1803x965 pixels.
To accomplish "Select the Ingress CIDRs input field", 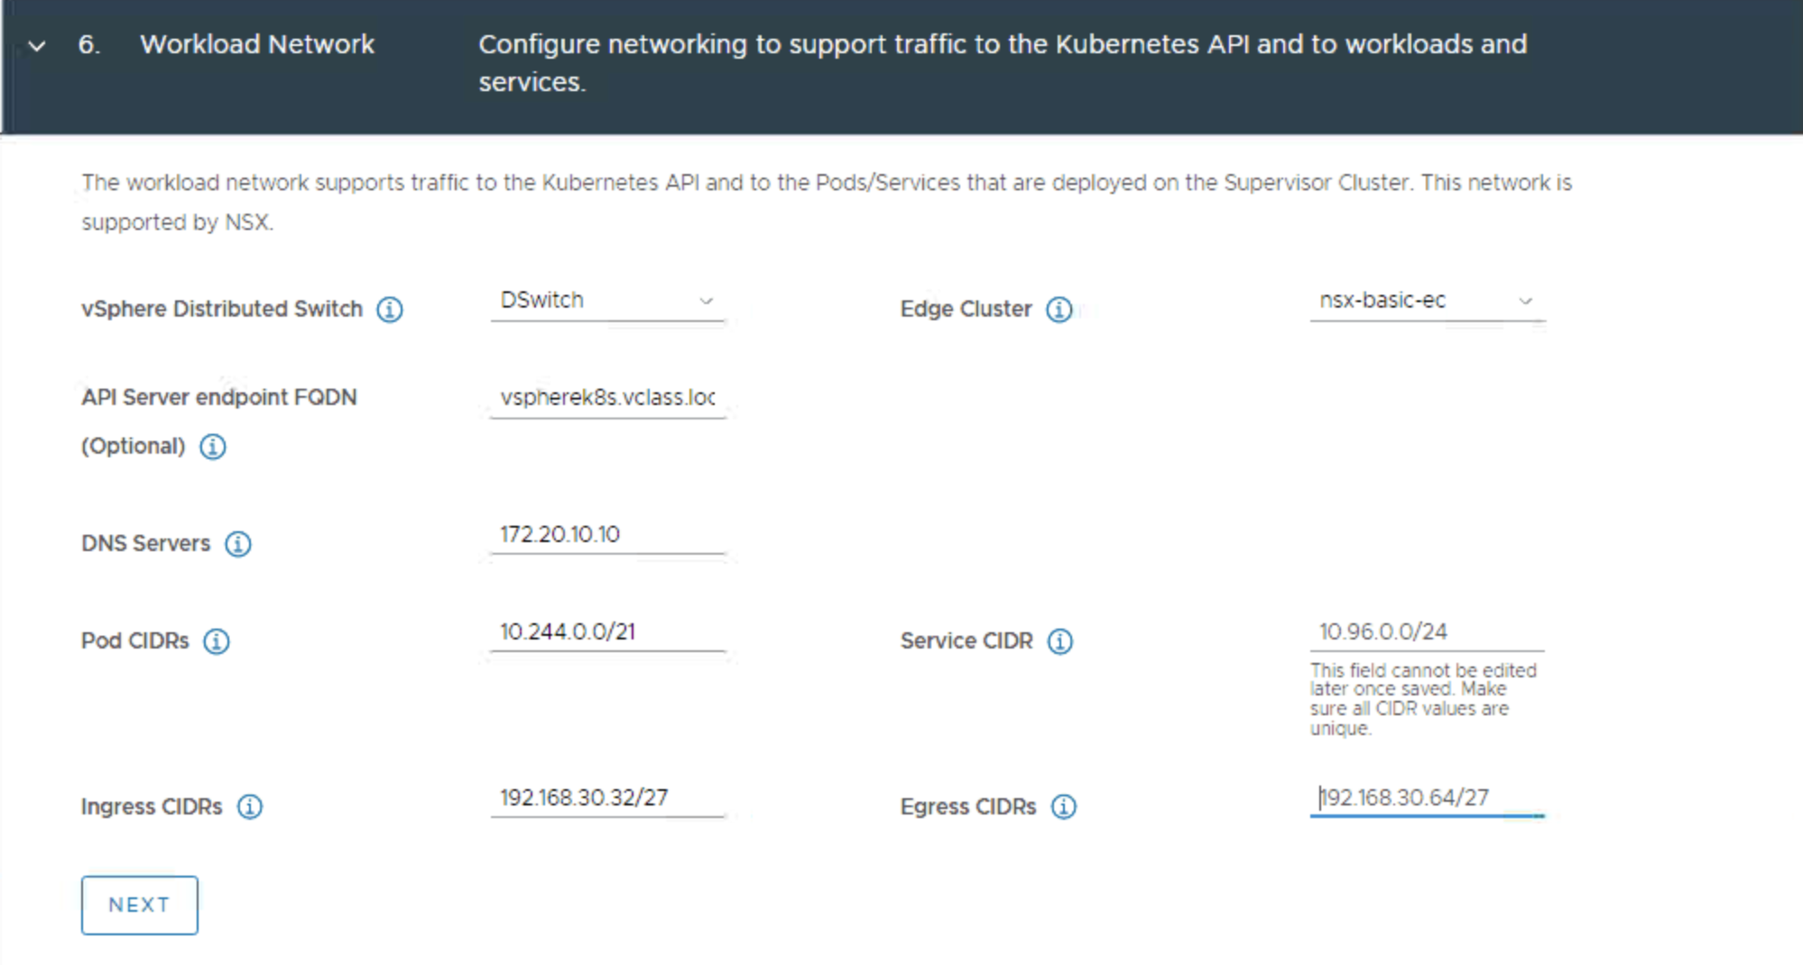I will 606,797.
